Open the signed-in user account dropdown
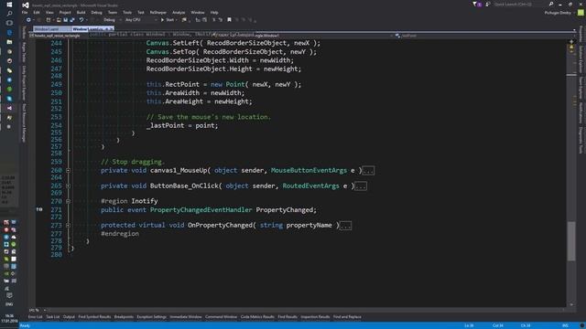The width and height of the screenshot is (586, 329). click(x=559, y=13)
